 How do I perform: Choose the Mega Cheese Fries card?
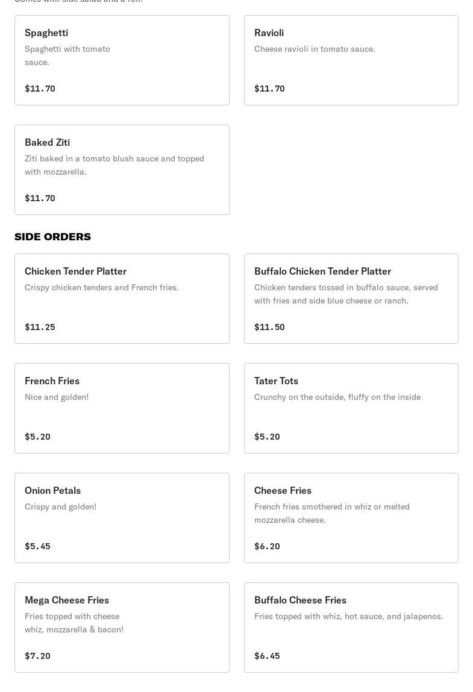pyautogui.click(x=122, y=628)
